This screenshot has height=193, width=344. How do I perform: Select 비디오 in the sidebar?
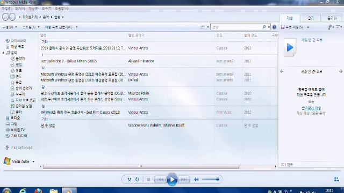point(16,118)
